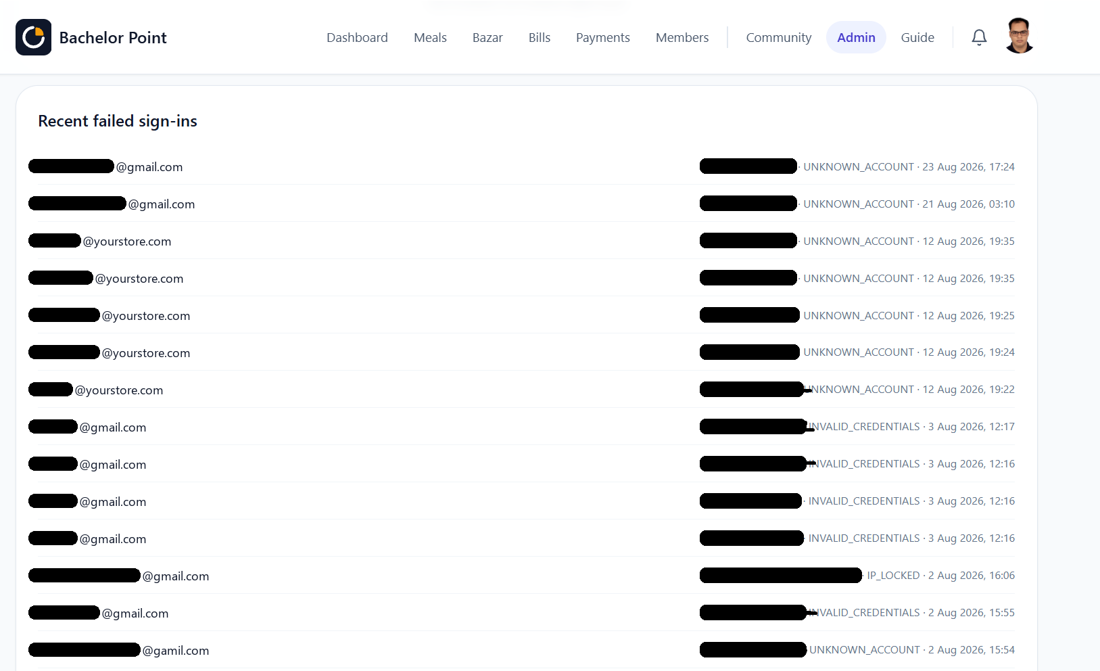The width and height of the screenshot is (1100, 671).
Task: Open the Meals section
Action: coord(430,37)
